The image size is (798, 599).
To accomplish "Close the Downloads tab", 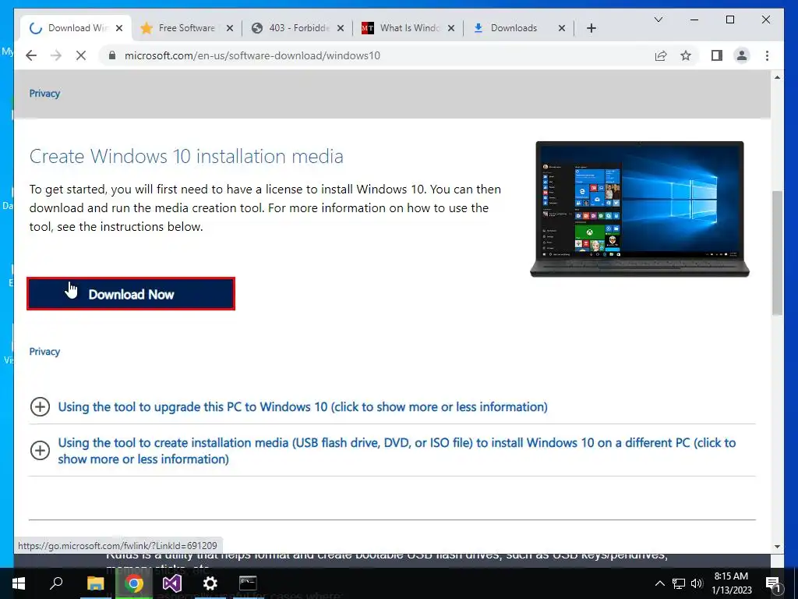I will [x=562, y=28].
